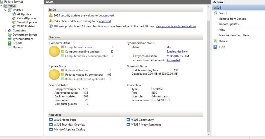Click the Help action
The height and width of the screenshot is (139, 265).
pos(222,47)
